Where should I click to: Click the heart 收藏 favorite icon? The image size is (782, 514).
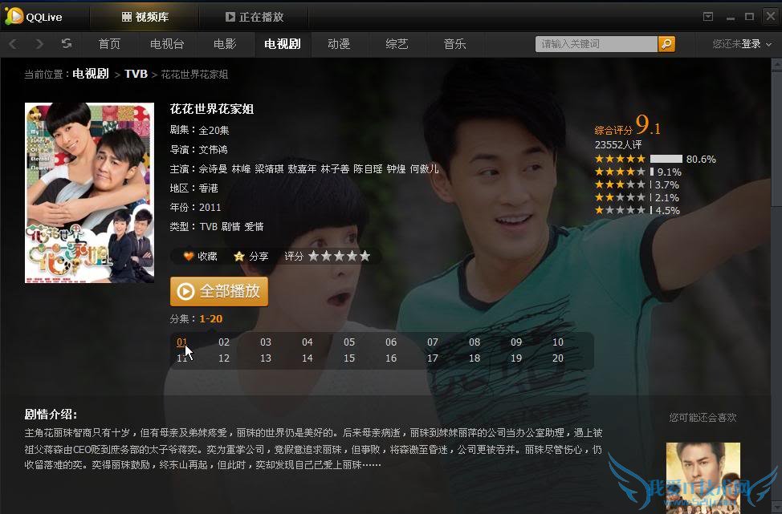pyautogui.click(x=188, y=256)
